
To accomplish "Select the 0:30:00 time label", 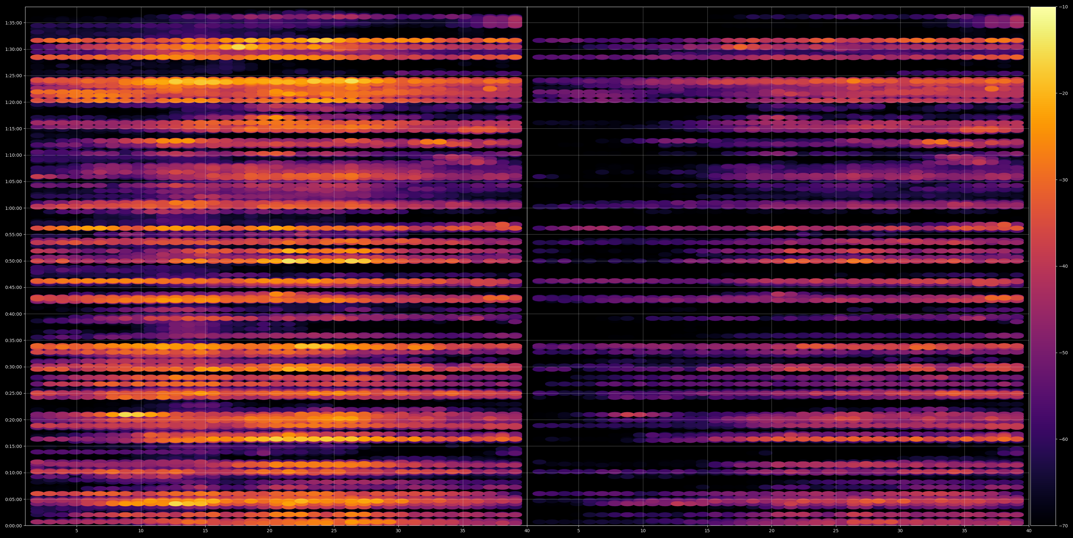I will (x=13, y=367).
